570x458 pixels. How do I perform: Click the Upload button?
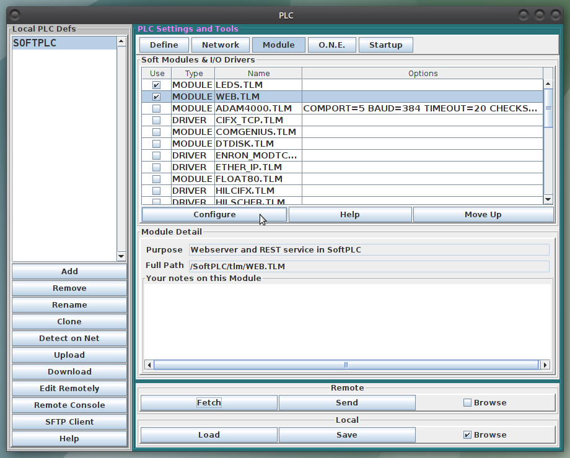click(x=69, y=355)
